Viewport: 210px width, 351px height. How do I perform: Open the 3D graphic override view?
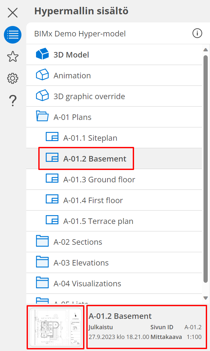tap(89, 97)
